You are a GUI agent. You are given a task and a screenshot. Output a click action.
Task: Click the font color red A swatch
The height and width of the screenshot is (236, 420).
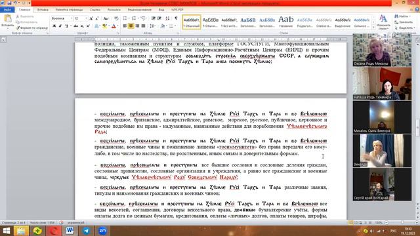click(114, 26)
